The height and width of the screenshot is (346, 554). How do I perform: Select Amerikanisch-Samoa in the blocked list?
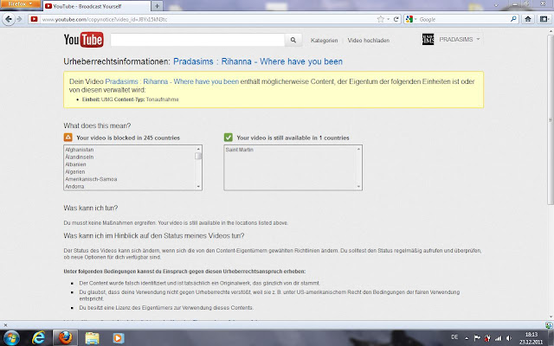(x=91, y=179)
